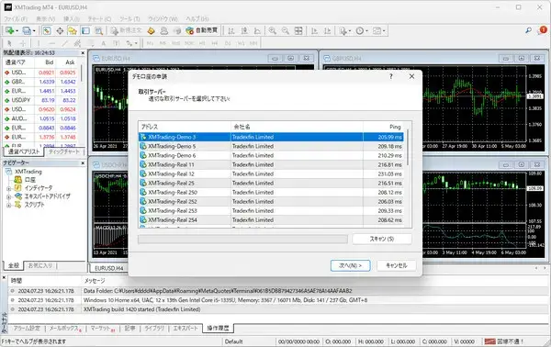Expand インディケータ in Navigator tree

click(x=9, y=188)
